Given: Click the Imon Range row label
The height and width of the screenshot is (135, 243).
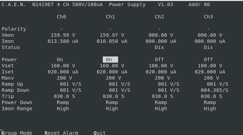Looking at the screenshot, I should [17, 109].
